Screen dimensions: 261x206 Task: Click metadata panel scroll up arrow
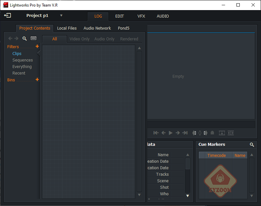point(188,155)
